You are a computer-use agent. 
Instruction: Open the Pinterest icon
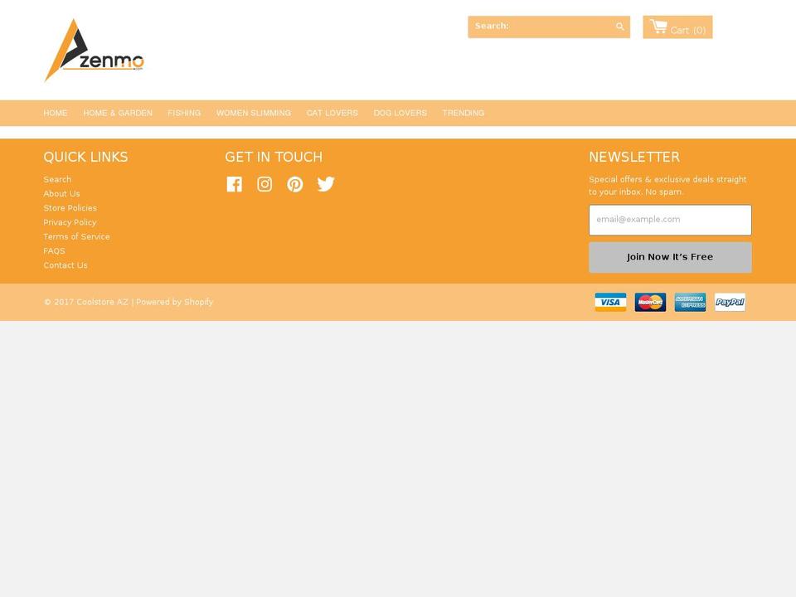pos(295,184)
